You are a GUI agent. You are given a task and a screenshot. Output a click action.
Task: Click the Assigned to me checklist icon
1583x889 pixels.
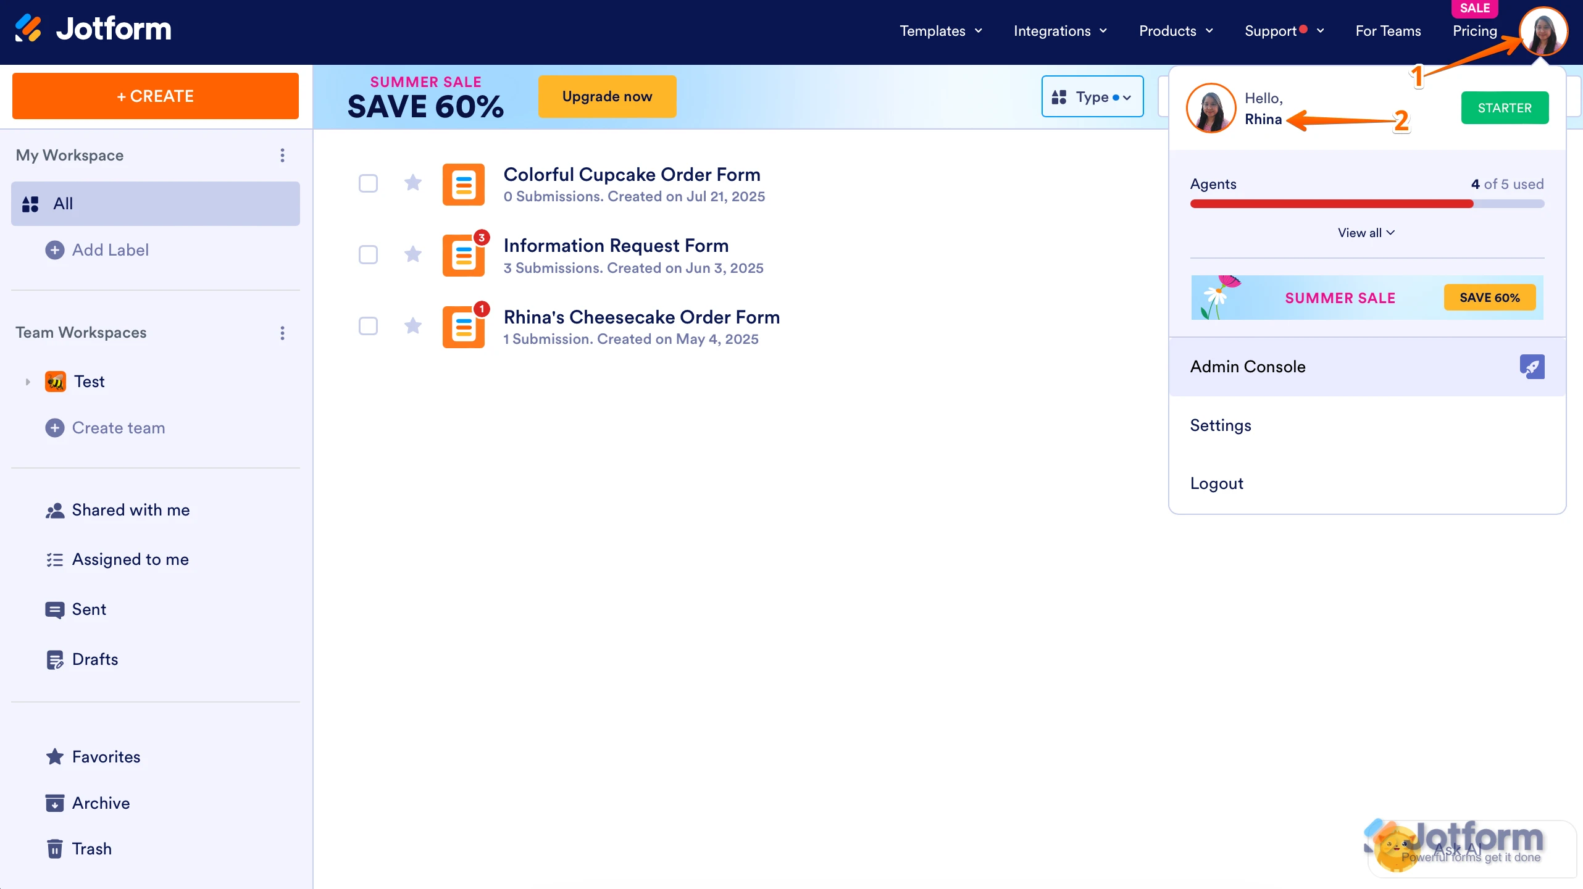click(55, 560)
